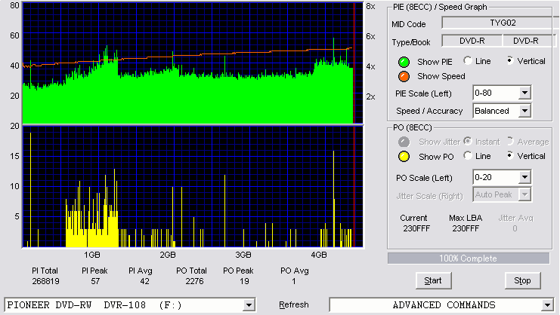Screen dimensions: 560x315
Task: Open the PIE Scale 0-80 dropdown
Action: 524,93
